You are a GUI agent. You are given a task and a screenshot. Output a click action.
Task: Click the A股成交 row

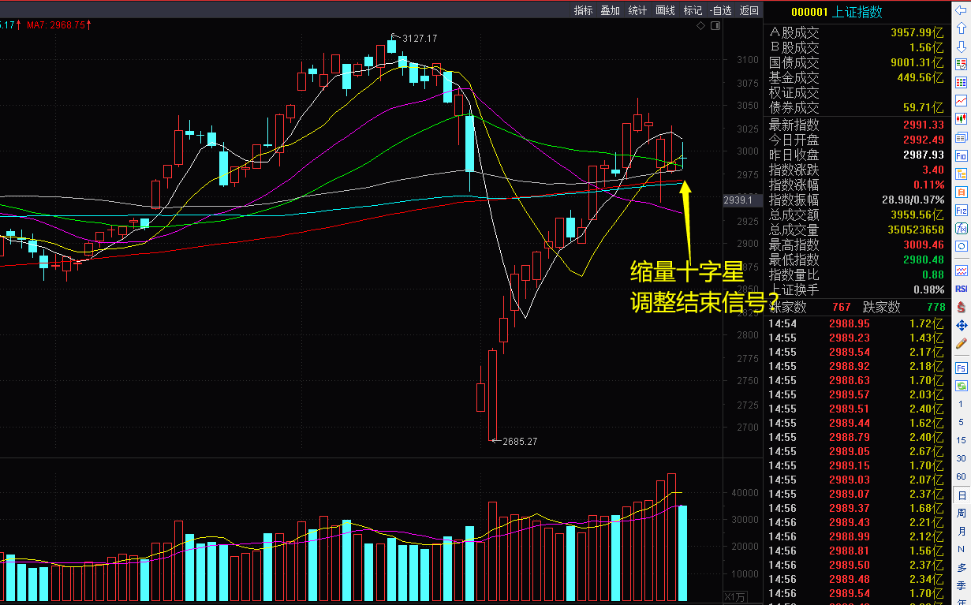point(856,33)
